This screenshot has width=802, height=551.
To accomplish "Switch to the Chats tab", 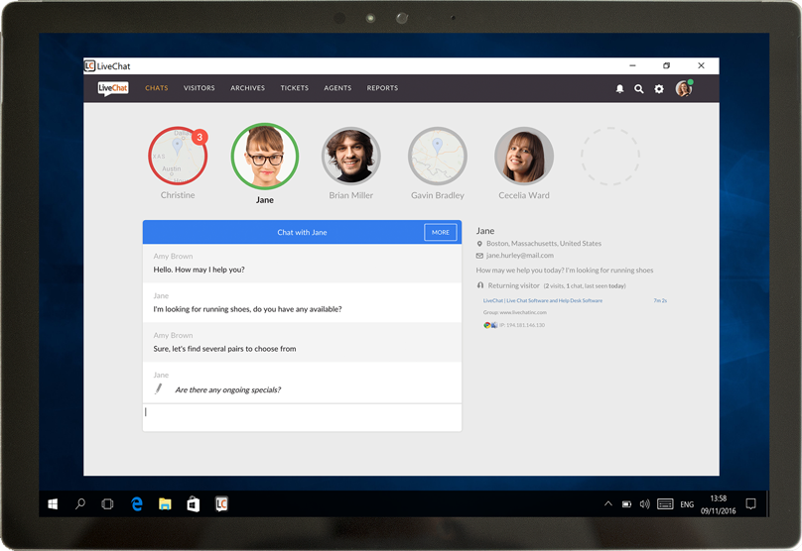I will (x=157, y=88).
